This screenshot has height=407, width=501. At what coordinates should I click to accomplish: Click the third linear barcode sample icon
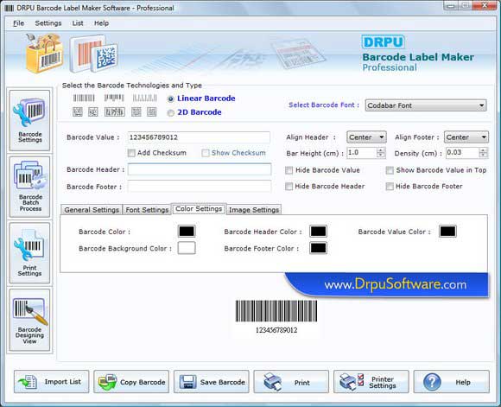[x=145, y=98]
